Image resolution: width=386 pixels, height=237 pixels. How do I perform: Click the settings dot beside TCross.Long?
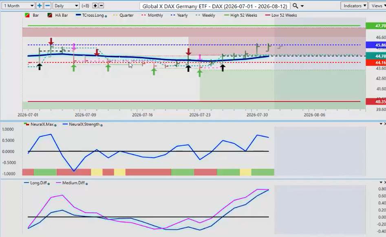[x=106, y=16]
